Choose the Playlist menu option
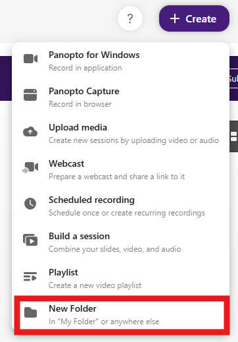 click(x=121, y=278)
